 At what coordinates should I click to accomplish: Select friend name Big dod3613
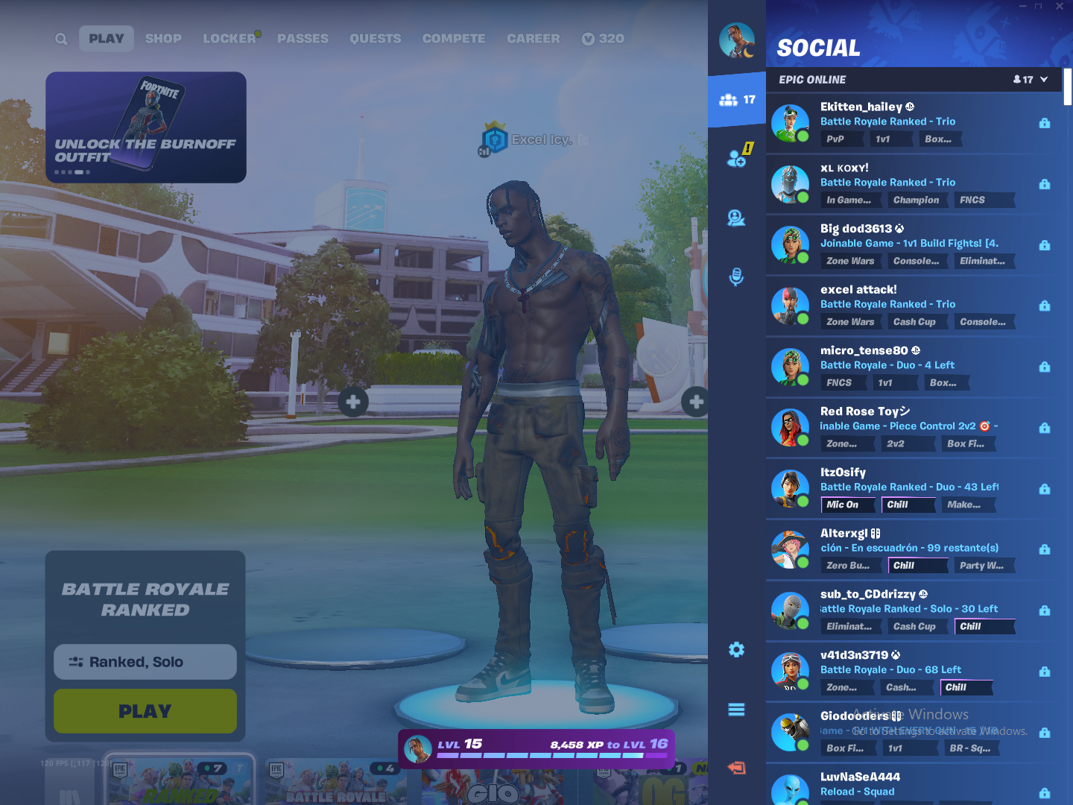856,229
